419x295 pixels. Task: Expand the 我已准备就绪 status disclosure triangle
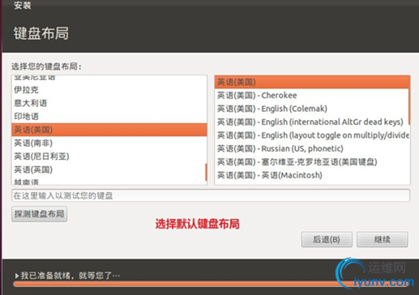pos(17,276)
